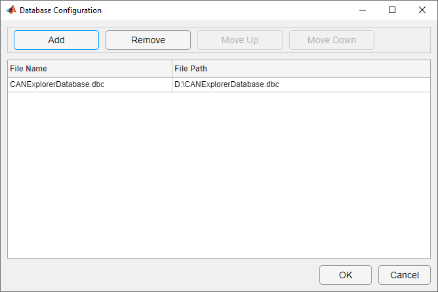Click the File Name column header
This screenshot has height=292, width=438.
click(90, 69)
